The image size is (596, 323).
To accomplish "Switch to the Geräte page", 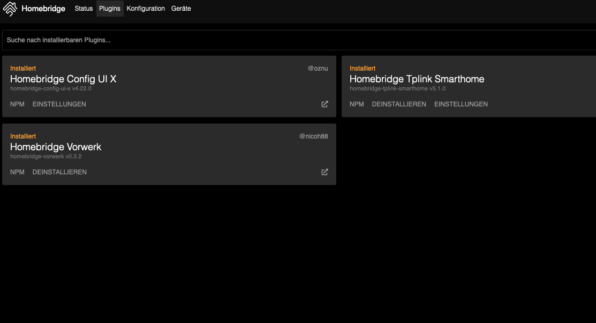I will point(181,9).
